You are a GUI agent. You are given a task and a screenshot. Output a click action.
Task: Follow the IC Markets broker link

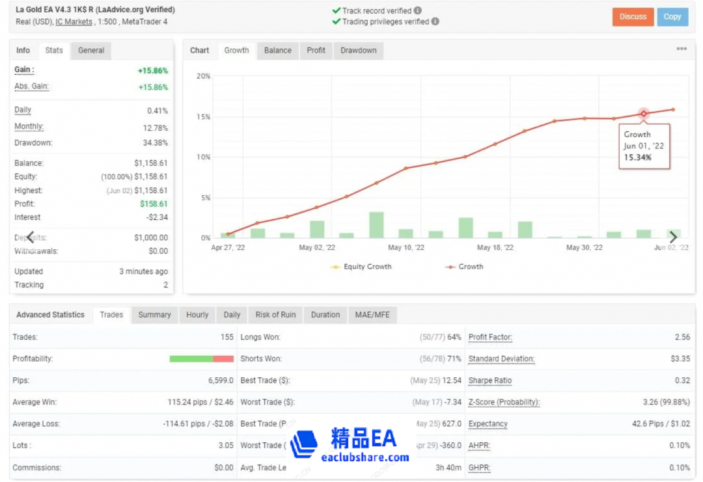pos(74,21)
